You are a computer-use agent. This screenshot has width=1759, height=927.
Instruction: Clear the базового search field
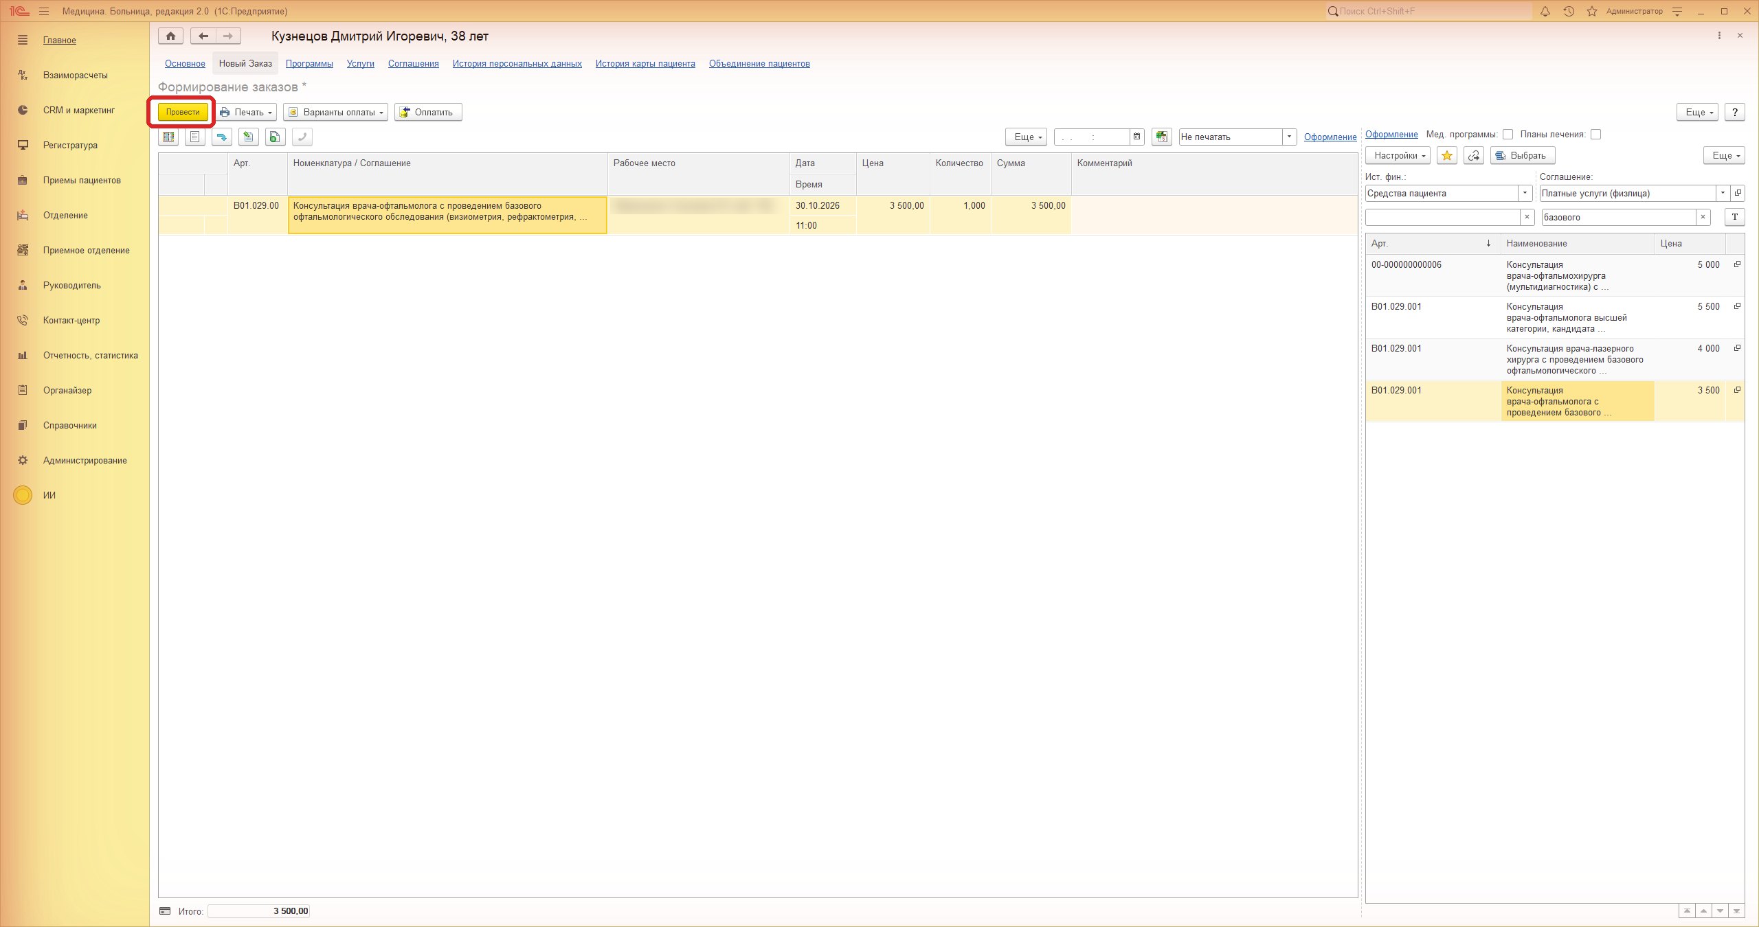click(x=1703, y=217)
